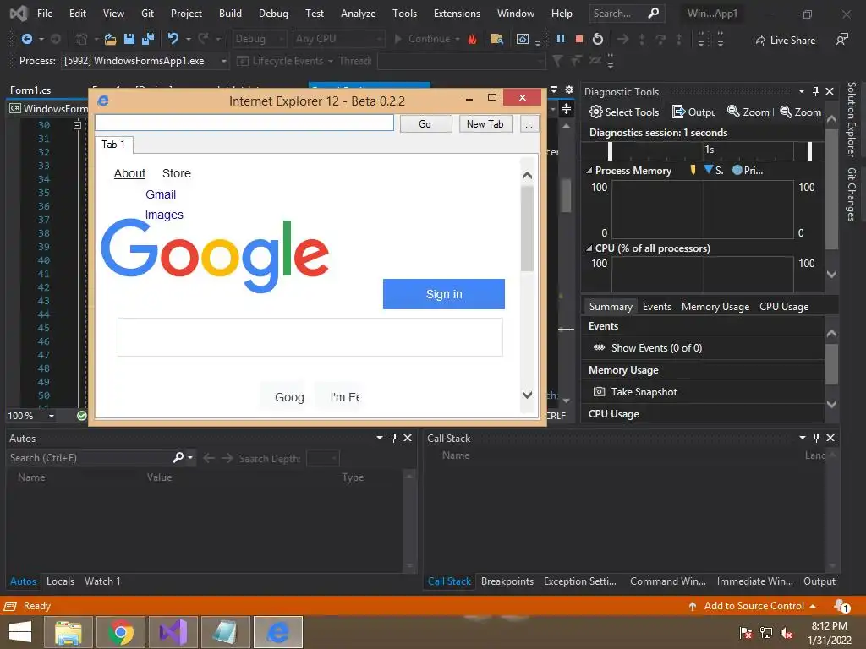Open Google Chrome from the taskbar

click(121, 632)
